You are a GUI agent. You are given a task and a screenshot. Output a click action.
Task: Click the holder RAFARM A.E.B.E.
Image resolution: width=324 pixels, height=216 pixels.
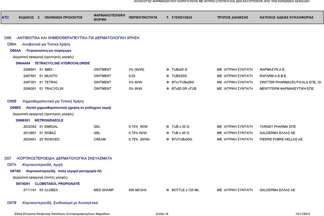click(x=273, y=76)
